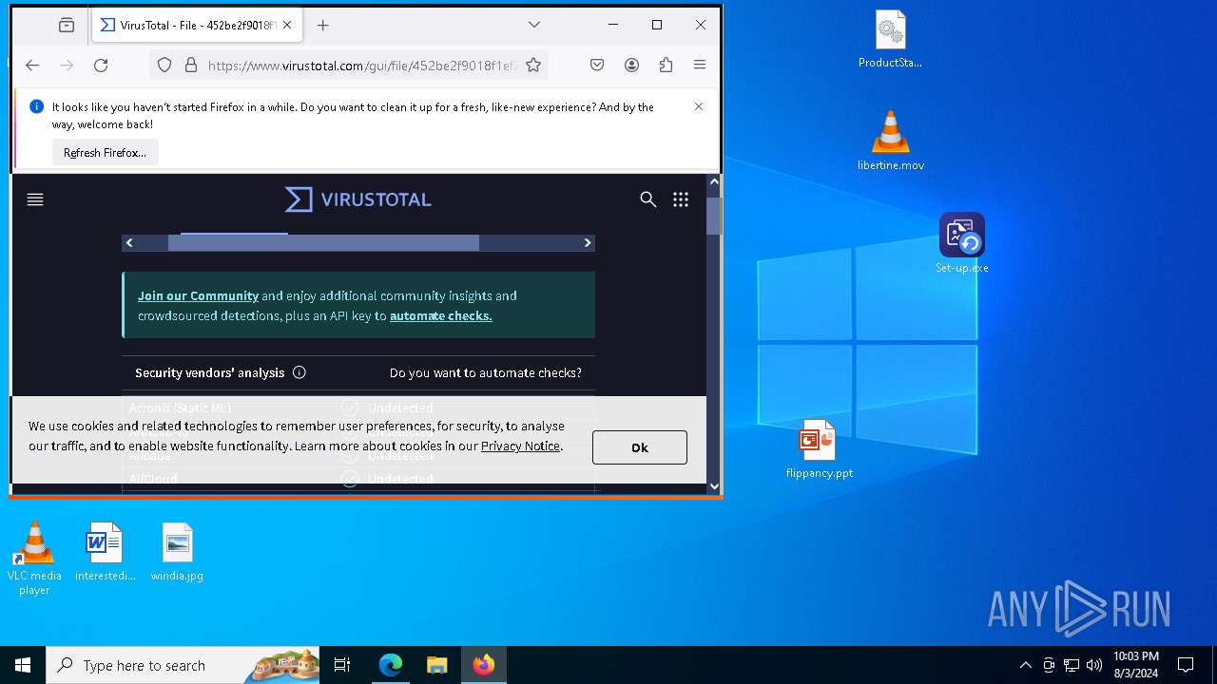Open the Privacy Notice link

pos(520,446)
